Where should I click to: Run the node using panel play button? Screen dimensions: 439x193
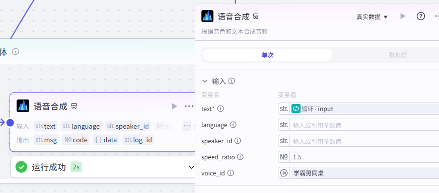pos(403,16)
